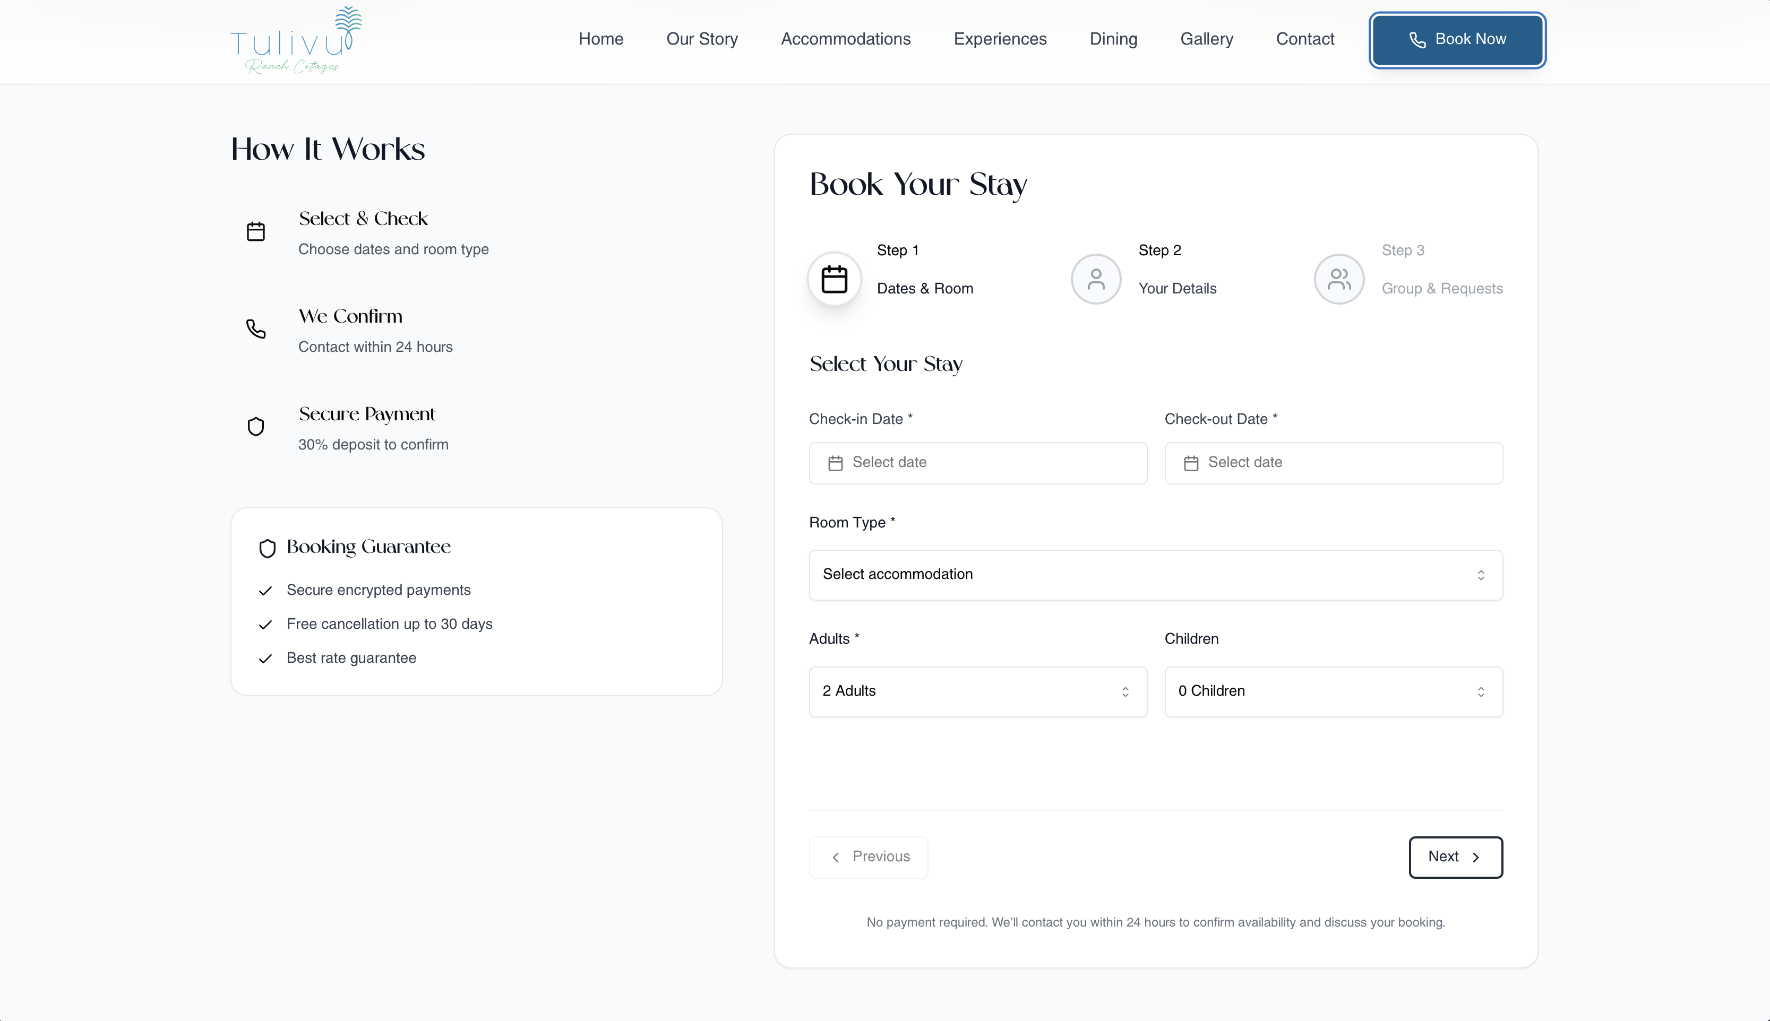The width and height of the screenshot is (1770, 1021).
Task: Open the 2 Adults dropdown
Action: click(977, 691)
